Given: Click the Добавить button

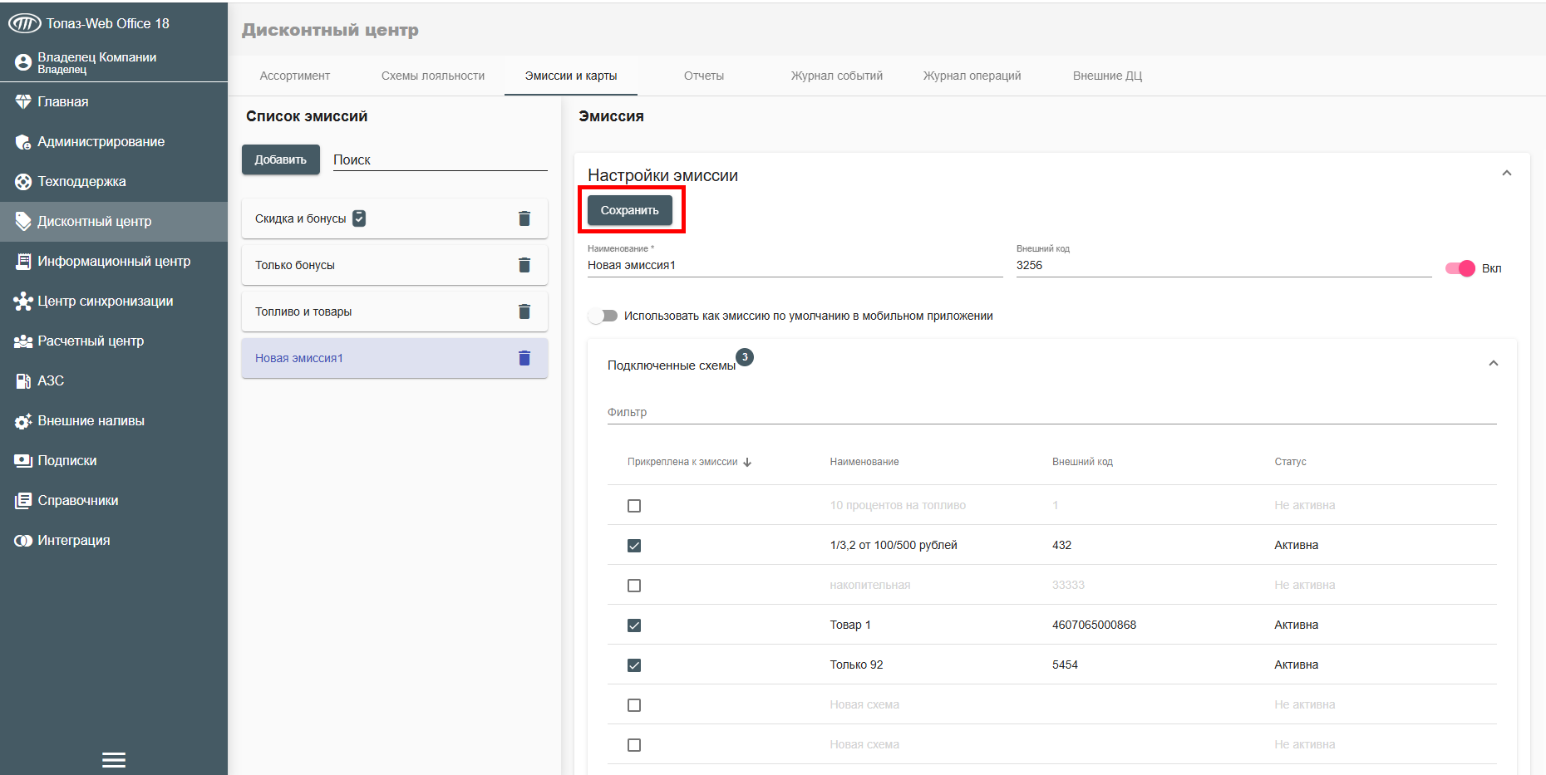Looking at the screenshot, I should click(x=281, y=159).
